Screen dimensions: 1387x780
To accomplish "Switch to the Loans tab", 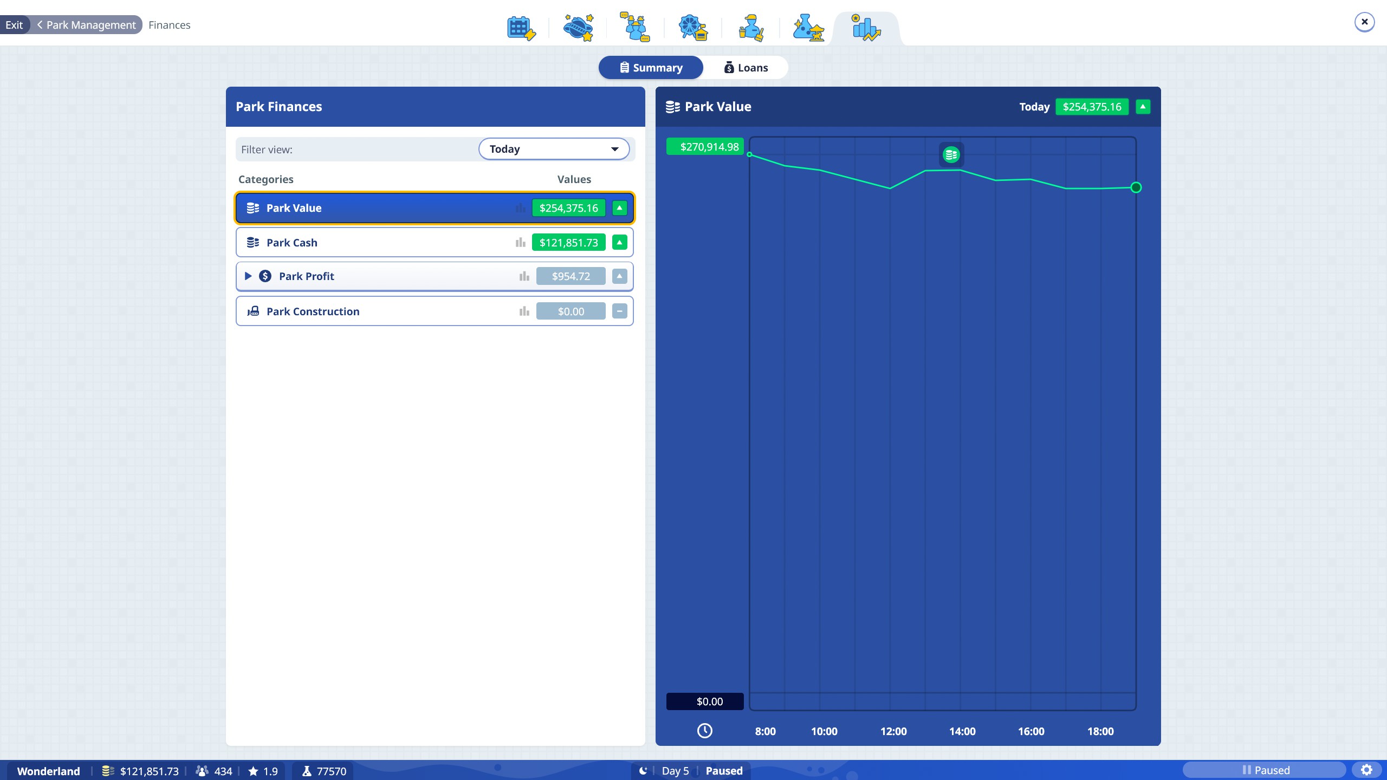I will pos(746,68).
